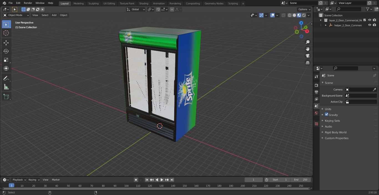Open the outliner filter dropdown
This screenshot has width=379, height=195.
[369, 9]
